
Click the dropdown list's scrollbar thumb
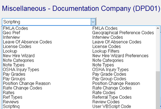click(158, 90)
